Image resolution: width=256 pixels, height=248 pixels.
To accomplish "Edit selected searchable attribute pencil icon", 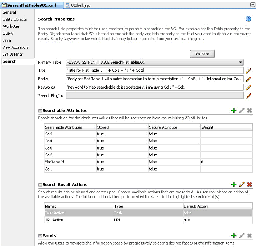I will click(x=242, y=110).
